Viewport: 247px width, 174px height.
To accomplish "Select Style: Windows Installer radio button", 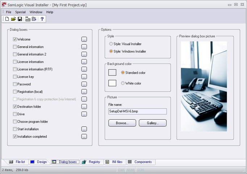I will coord(111,51).
